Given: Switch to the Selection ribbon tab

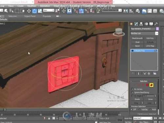Looking at the screenshot, I should click(12, 16).
